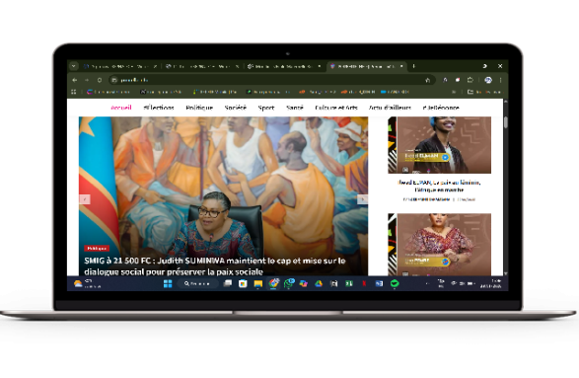Open the Accueil menu item
The height and width of the screenshot is (378, 579).
point(121,108)
